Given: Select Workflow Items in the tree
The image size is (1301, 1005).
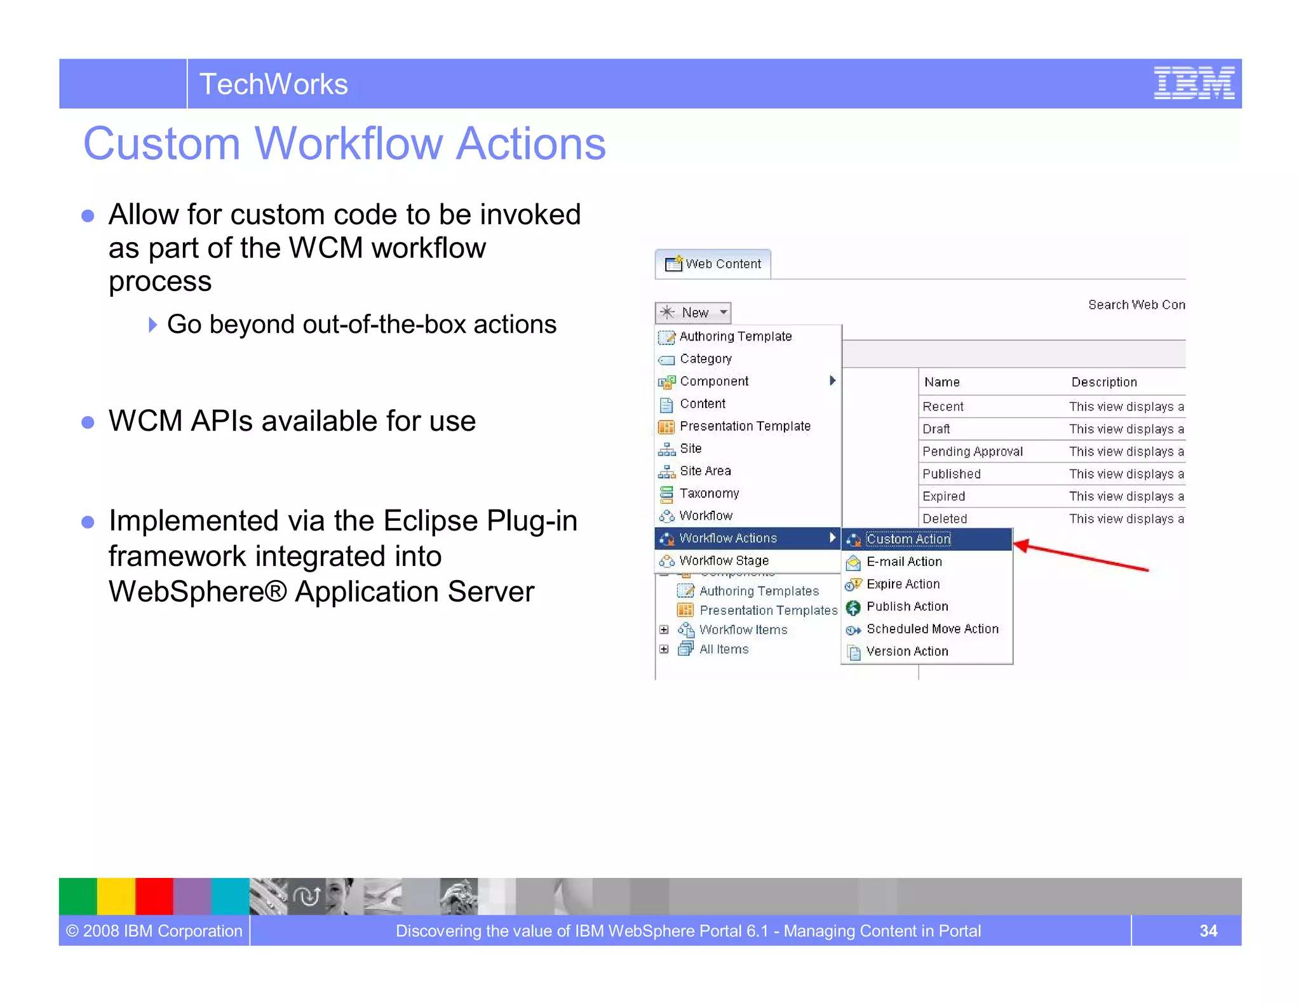Looking at the screenshot, I should (x=743, y=630).
